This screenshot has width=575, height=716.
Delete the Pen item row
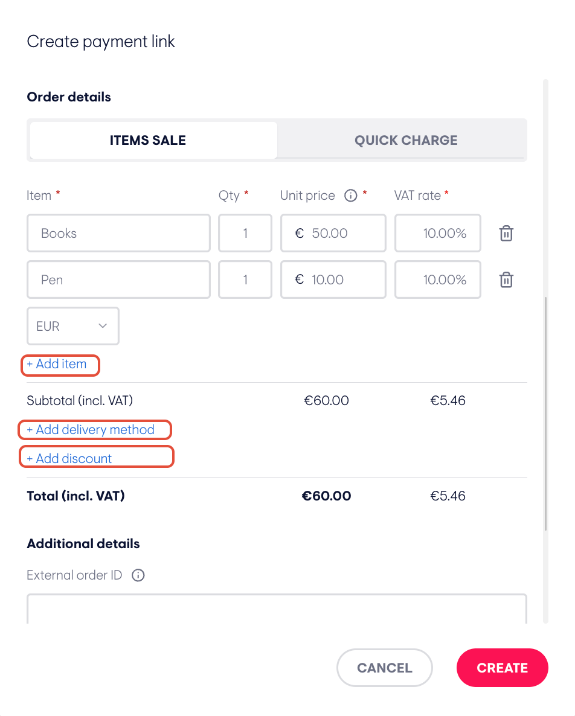click(506, 280)
